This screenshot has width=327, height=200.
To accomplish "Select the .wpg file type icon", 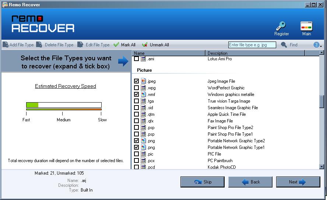I will click(x=143, y=87).
